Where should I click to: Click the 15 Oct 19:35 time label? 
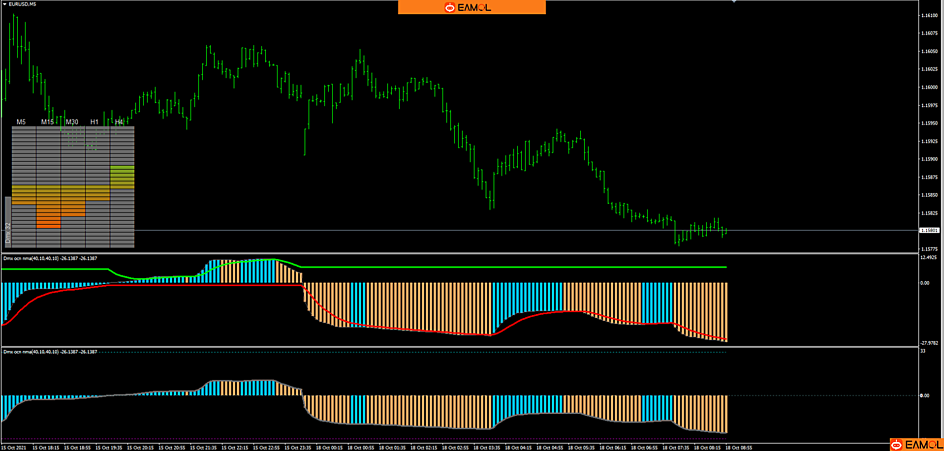pyautogui.click(x=109, y=448)
